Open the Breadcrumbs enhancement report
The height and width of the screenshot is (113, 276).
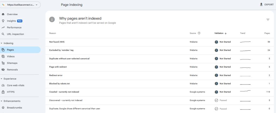click(14, 108)
